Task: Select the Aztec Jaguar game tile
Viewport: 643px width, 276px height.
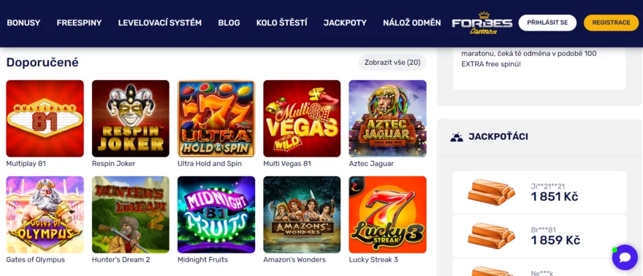Action: pos(387,119)
